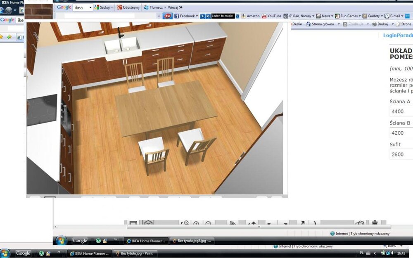Switch to Bez tytułu.jpg Paint taskbar window
The width and height of the screenshot is (413, 258).
pyautogui.click(x=136, y=253)
